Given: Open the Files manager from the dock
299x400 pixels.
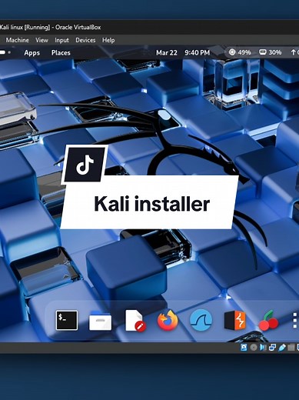Looking at the screenshot, I should click(100, 321).
